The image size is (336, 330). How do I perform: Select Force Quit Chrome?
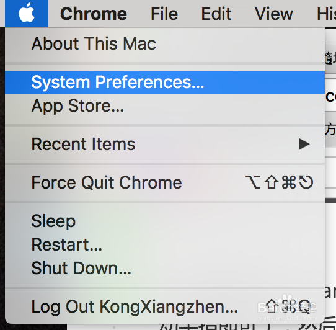click(165, 182)
